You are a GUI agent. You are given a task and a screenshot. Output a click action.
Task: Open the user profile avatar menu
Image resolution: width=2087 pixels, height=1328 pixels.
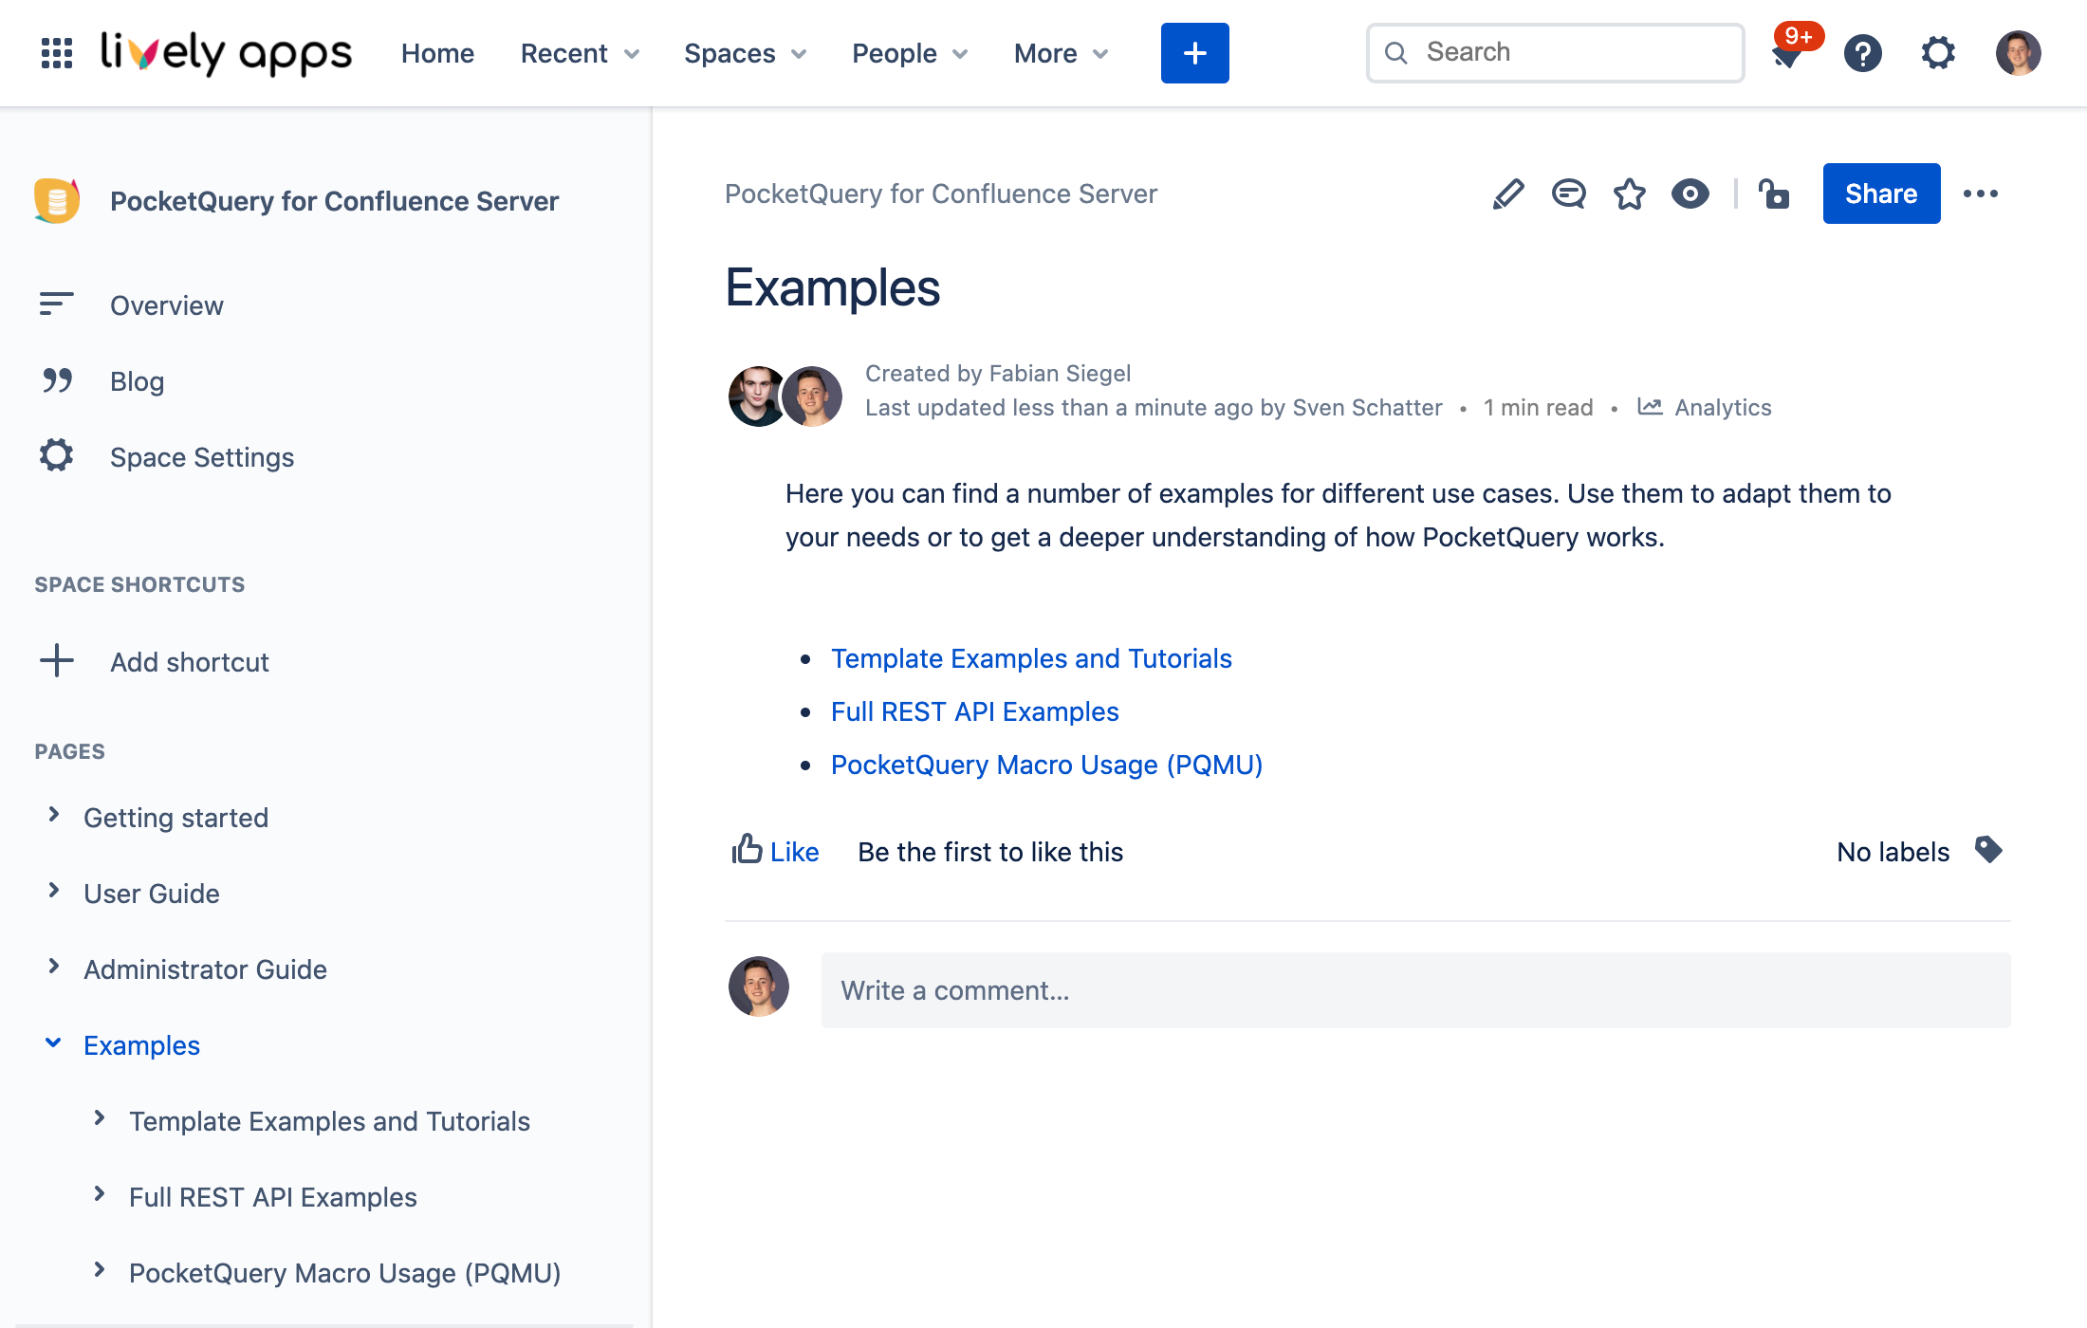coord(2018,53)
